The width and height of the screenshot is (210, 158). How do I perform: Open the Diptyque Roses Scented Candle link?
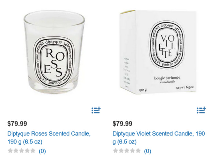[49, 138]
